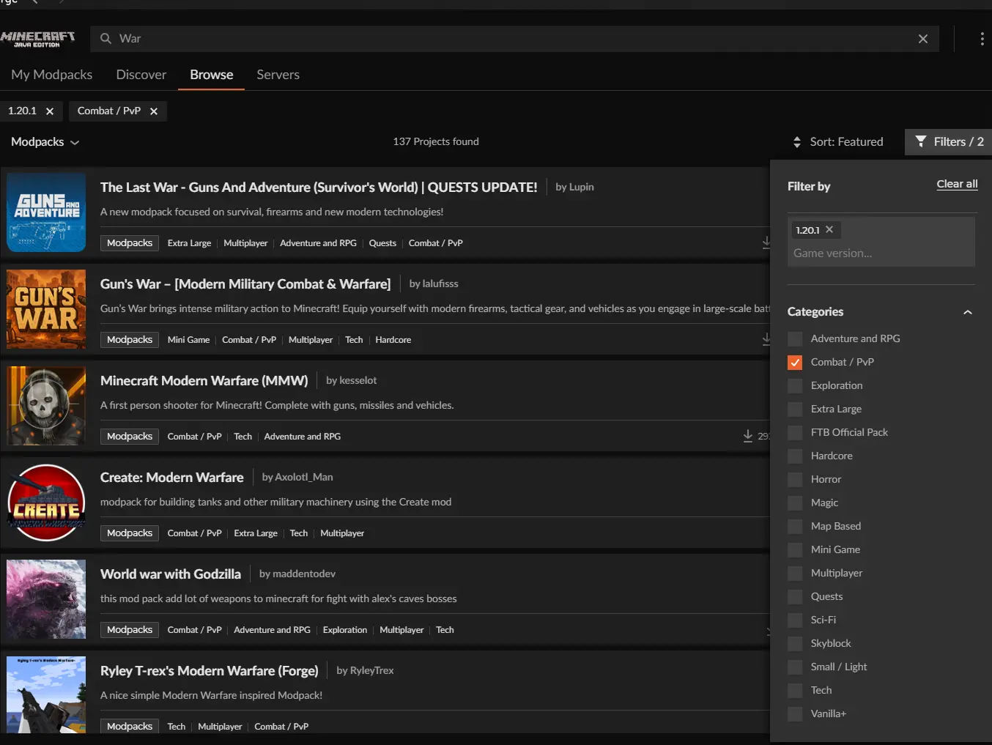The width and height of the screenshot is (992, 745).
Task: Click the Clear all filters link
Action: pyautogui.click(x=957, y=184)
